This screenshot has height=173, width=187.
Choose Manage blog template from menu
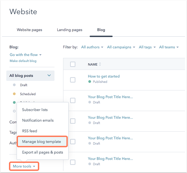tap(42, 142)
